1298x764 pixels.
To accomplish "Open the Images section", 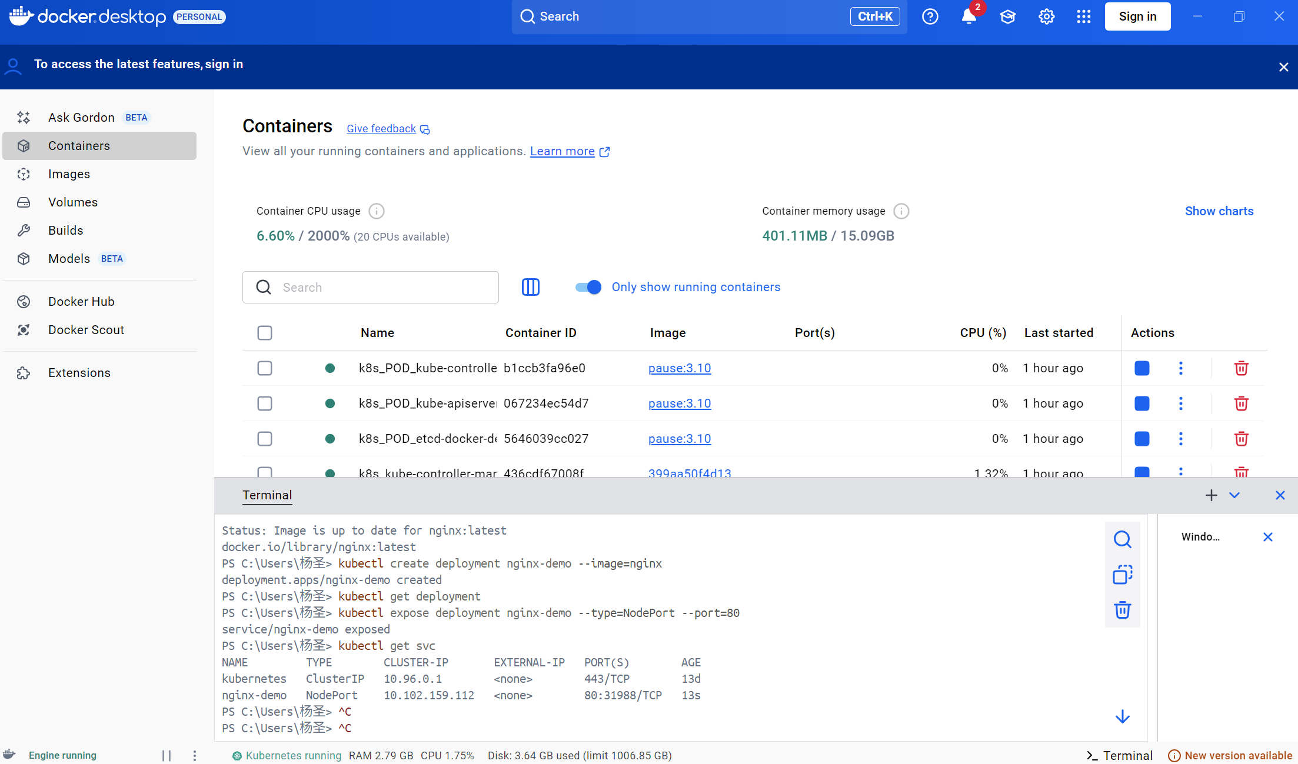I will point(69,174).
